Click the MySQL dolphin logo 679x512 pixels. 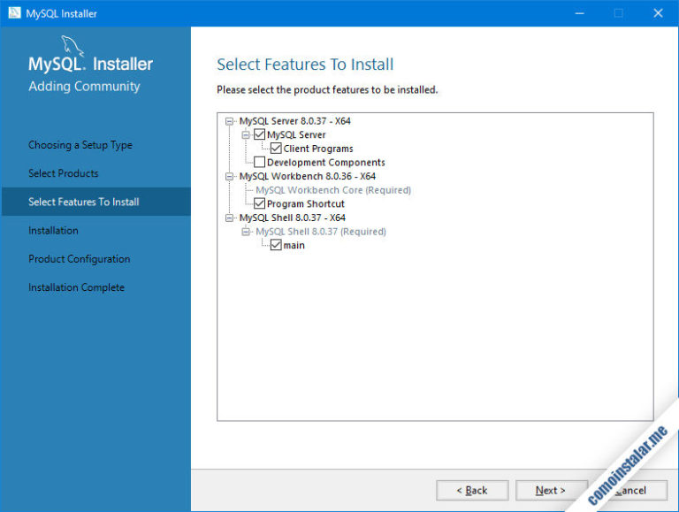click(x=72, y=46)
